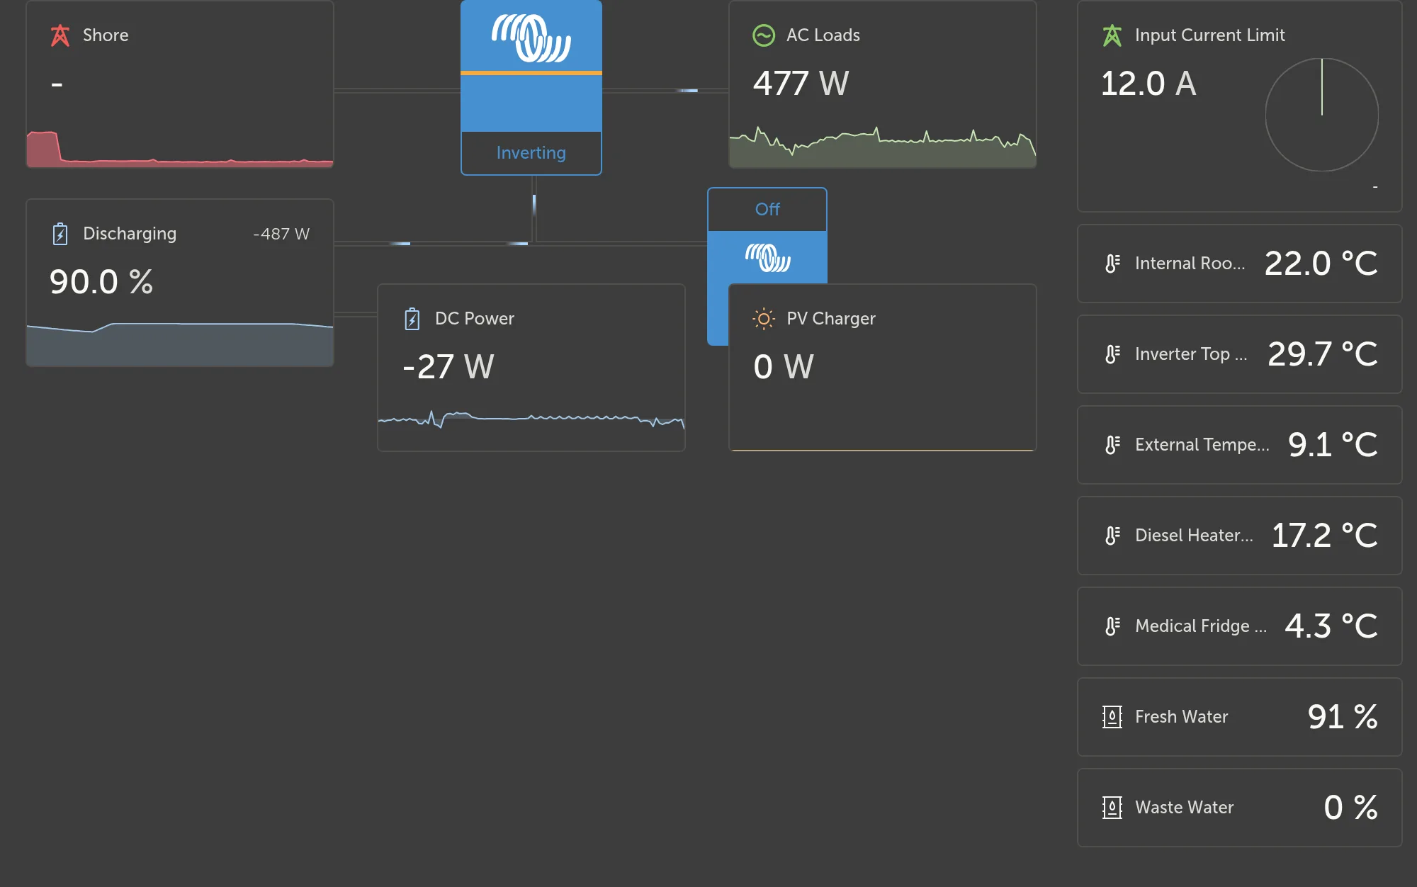Click the Medical Fridge thermometer icon

tap(1112, 626)
